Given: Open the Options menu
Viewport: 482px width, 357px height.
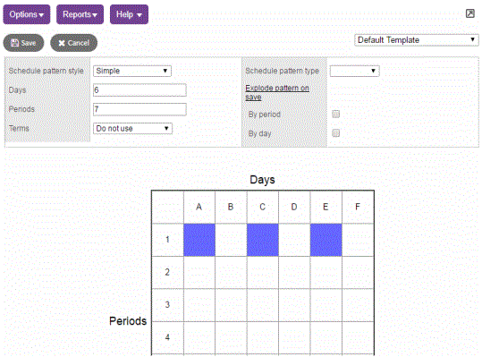Looking at the screenshot, I should pyautogui.click(x=27, y=14).
